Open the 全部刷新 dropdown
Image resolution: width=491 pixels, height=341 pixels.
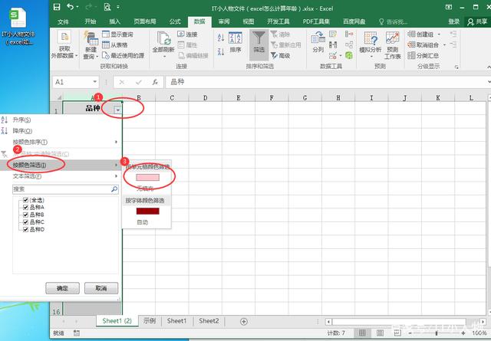click(163, 46)
